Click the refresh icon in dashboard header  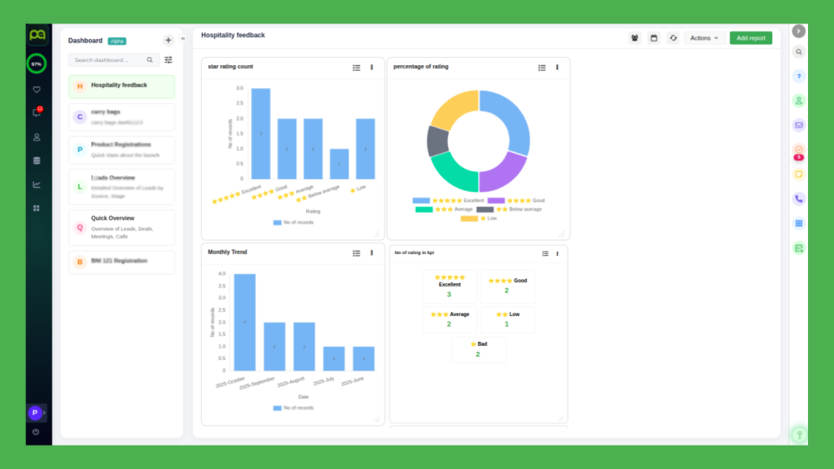pyautogui.click(x=673, y=38)
